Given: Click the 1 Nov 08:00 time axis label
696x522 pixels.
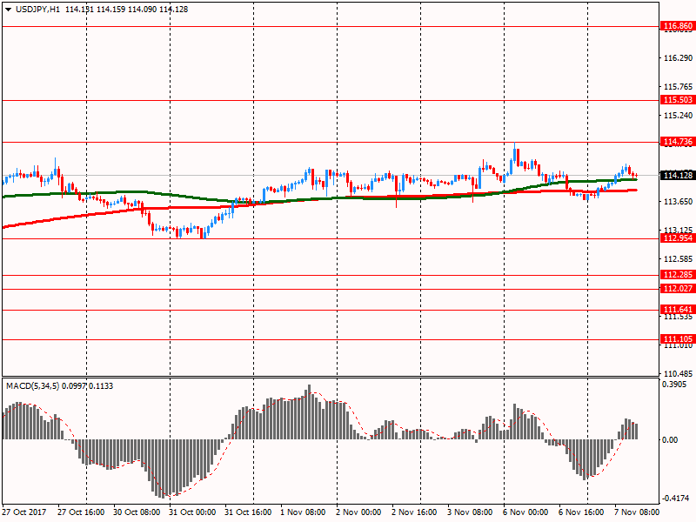Looking at the screenshot, I should 303,512.
